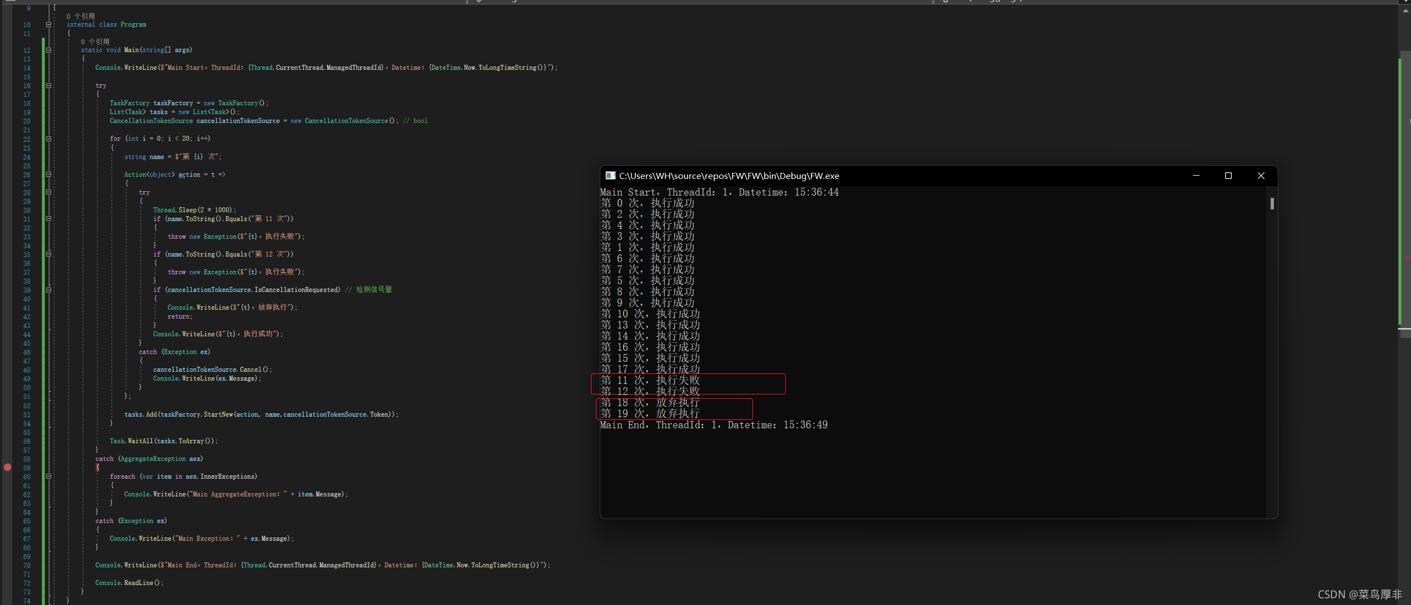Click the catch (AggregateException aex) line
This screenshot has height=605, width=1411.
pos(149,459)
